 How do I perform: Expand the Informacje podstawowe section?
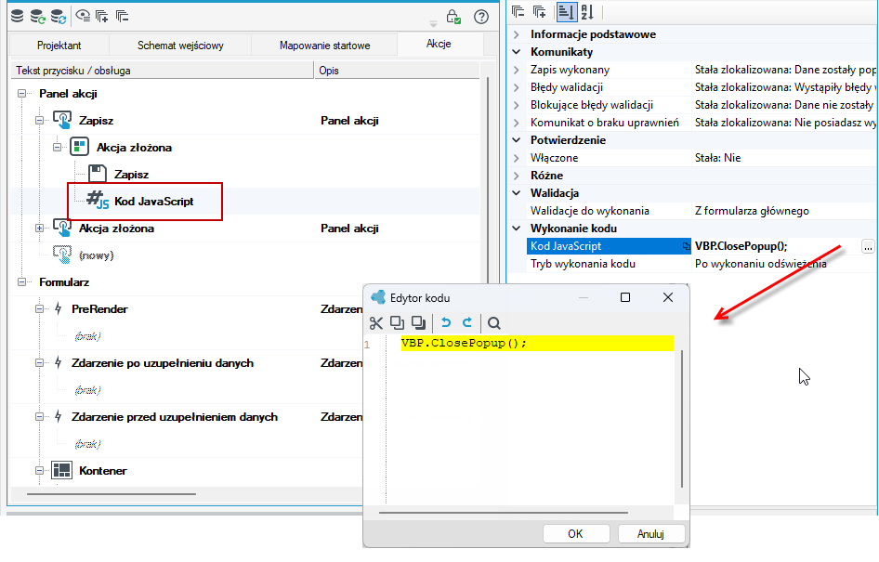click(x=517, y=34)
